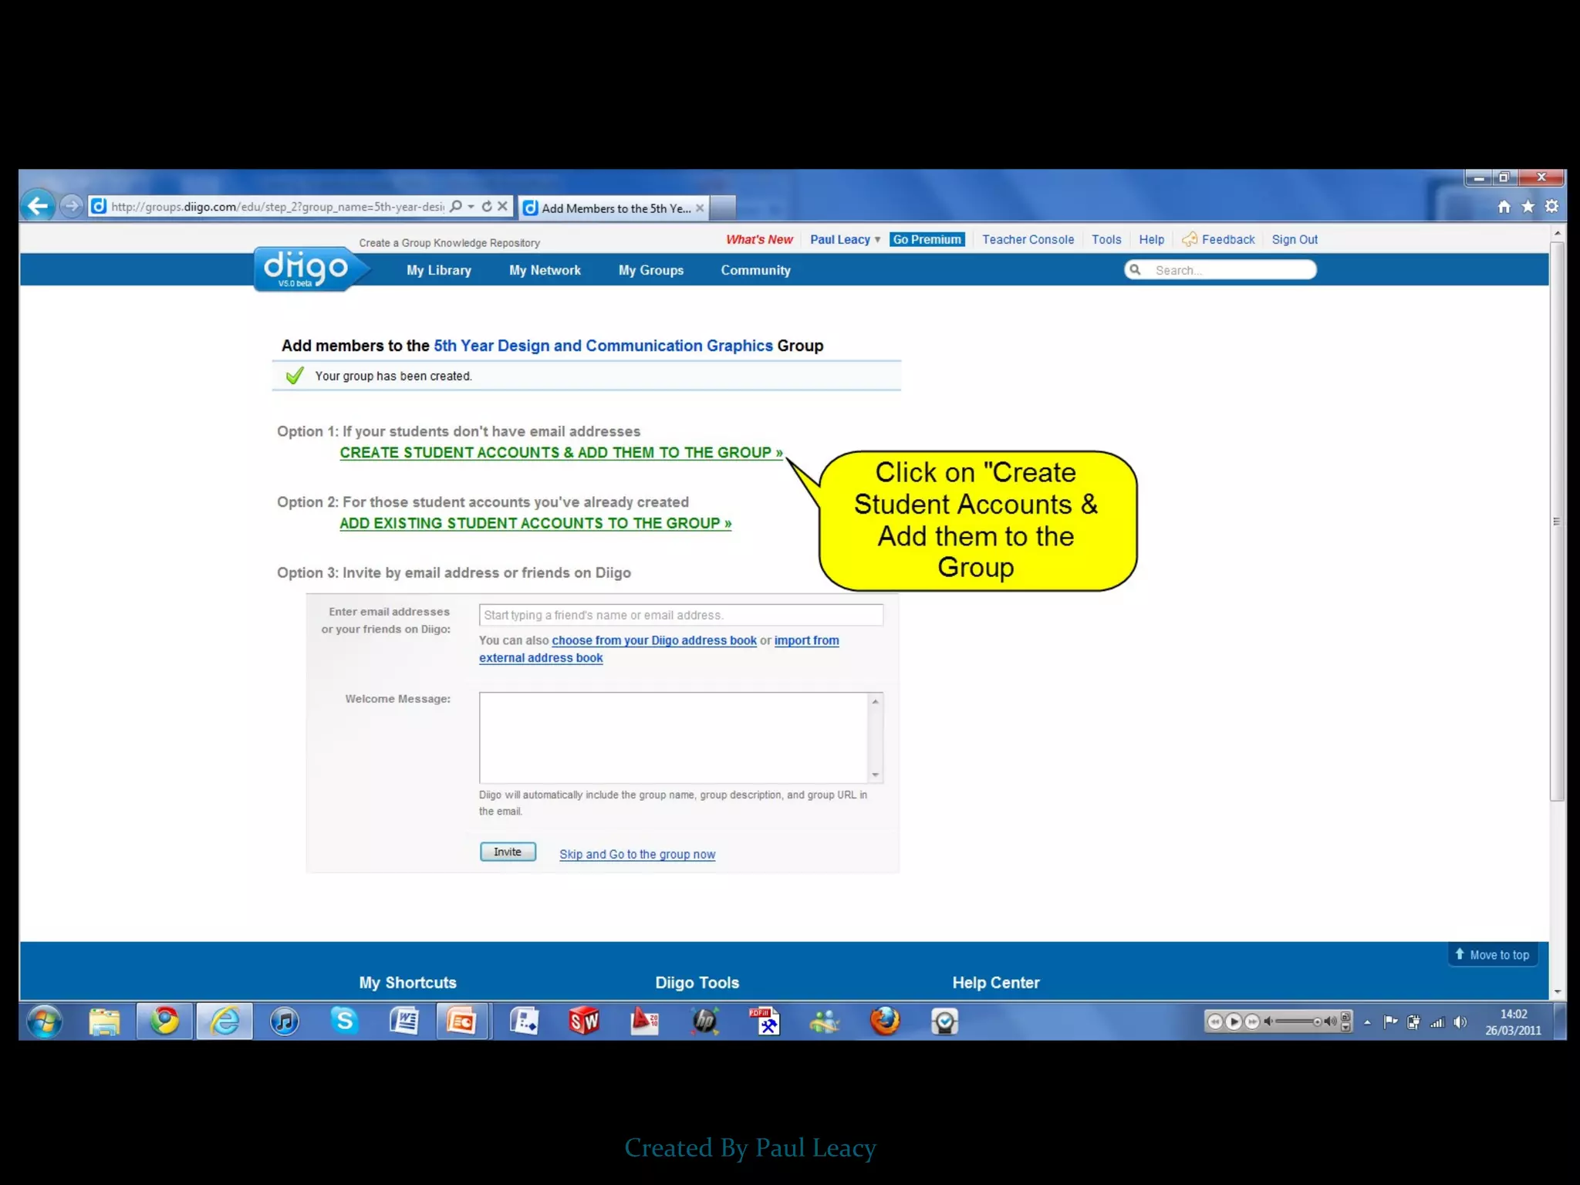Click the Welcome Message scroll-down arrow

(875, 775)
